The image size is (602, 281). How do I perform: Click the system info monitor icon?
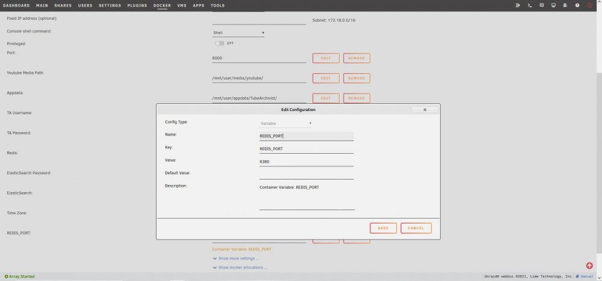click(x=554, y=5)
